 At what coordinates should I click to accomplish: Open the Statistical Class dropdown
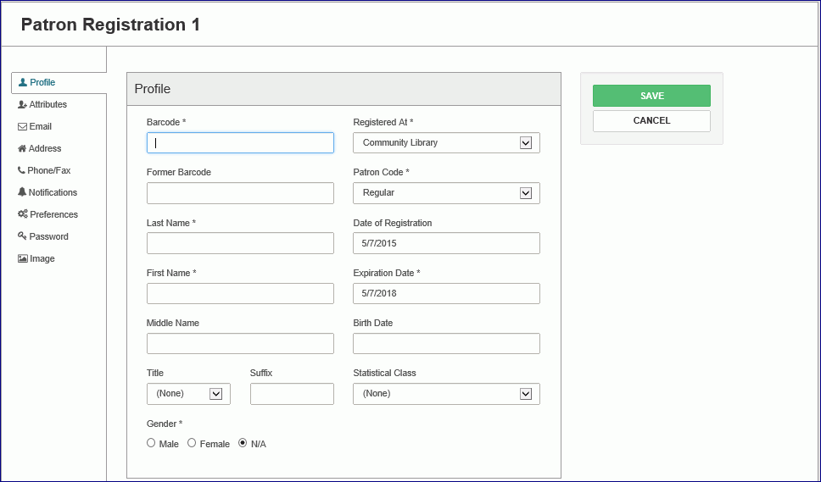click(526, 394)
